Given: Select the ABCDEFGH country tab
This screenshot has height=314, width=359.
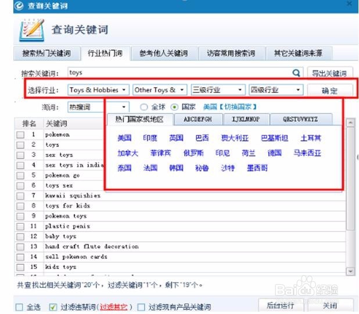Looking at the screenshot, I should (x=198, y=119).
